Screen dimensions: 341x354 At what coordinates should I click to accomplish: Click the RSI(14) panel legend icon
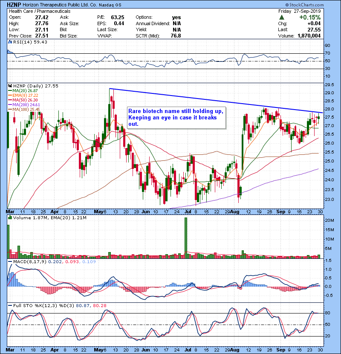(x=9, y=42)
